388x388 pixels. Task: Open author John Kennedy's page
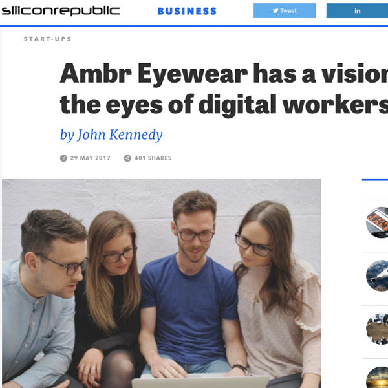(111, 135)
